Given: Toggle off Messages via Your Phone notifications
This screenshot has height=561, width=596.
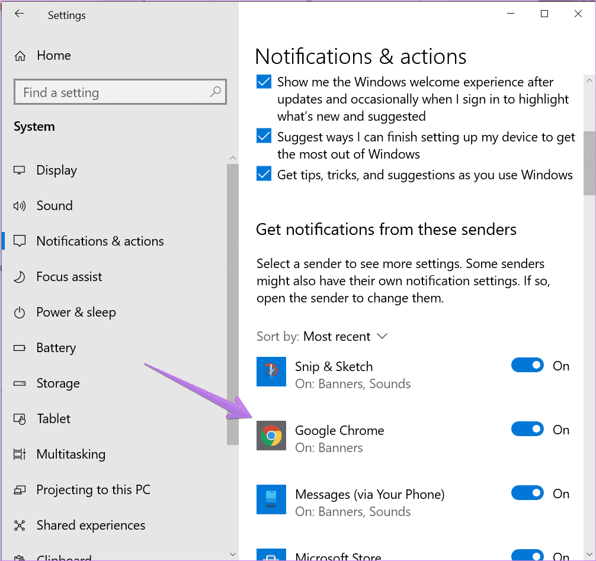Looking at the screenshot, I should (x=527, y=494).
